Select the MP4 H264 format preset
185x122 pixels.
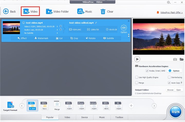pyautogui.click(x=69, y=106)
